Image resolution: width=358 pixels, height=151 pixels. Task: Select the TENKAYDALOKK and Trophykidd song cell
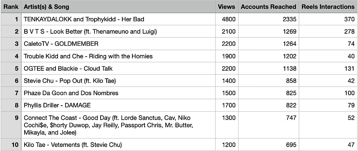pyautogui.click(x=118, y=19)
